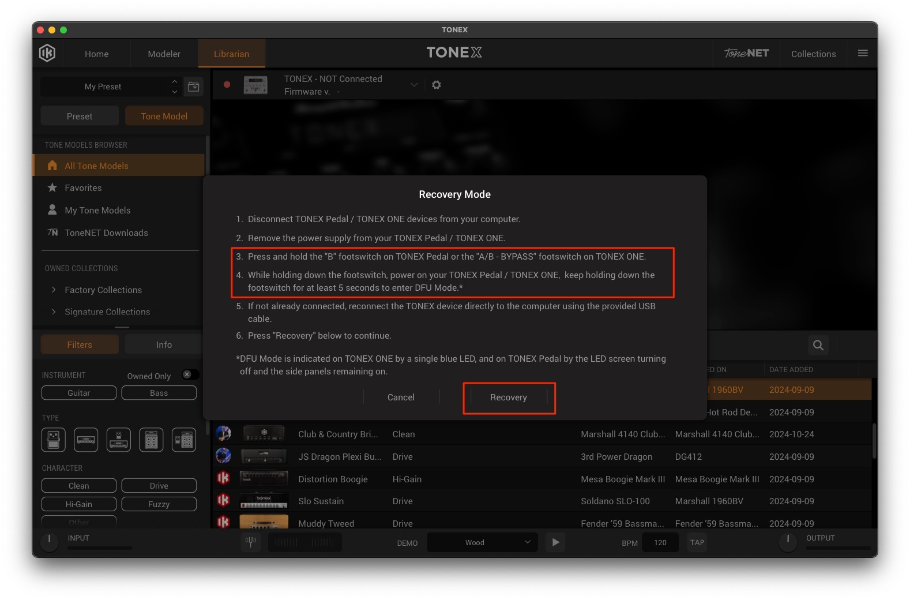
Task: Click the My Preset stepper arrows
Action: coord(175,87)
